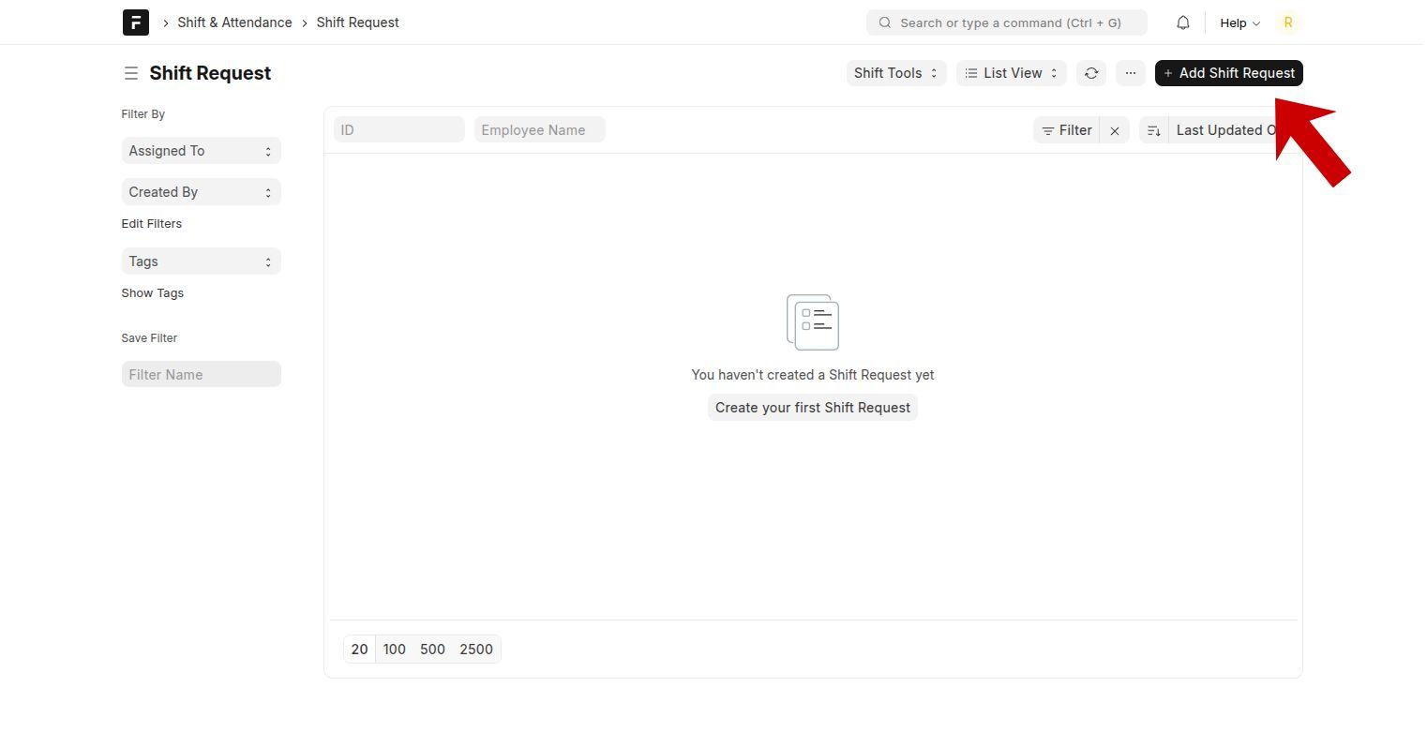Click Edit Filters link
Image resolution: width=1427 pixels, height=732 pixels.
click(152, 224)
